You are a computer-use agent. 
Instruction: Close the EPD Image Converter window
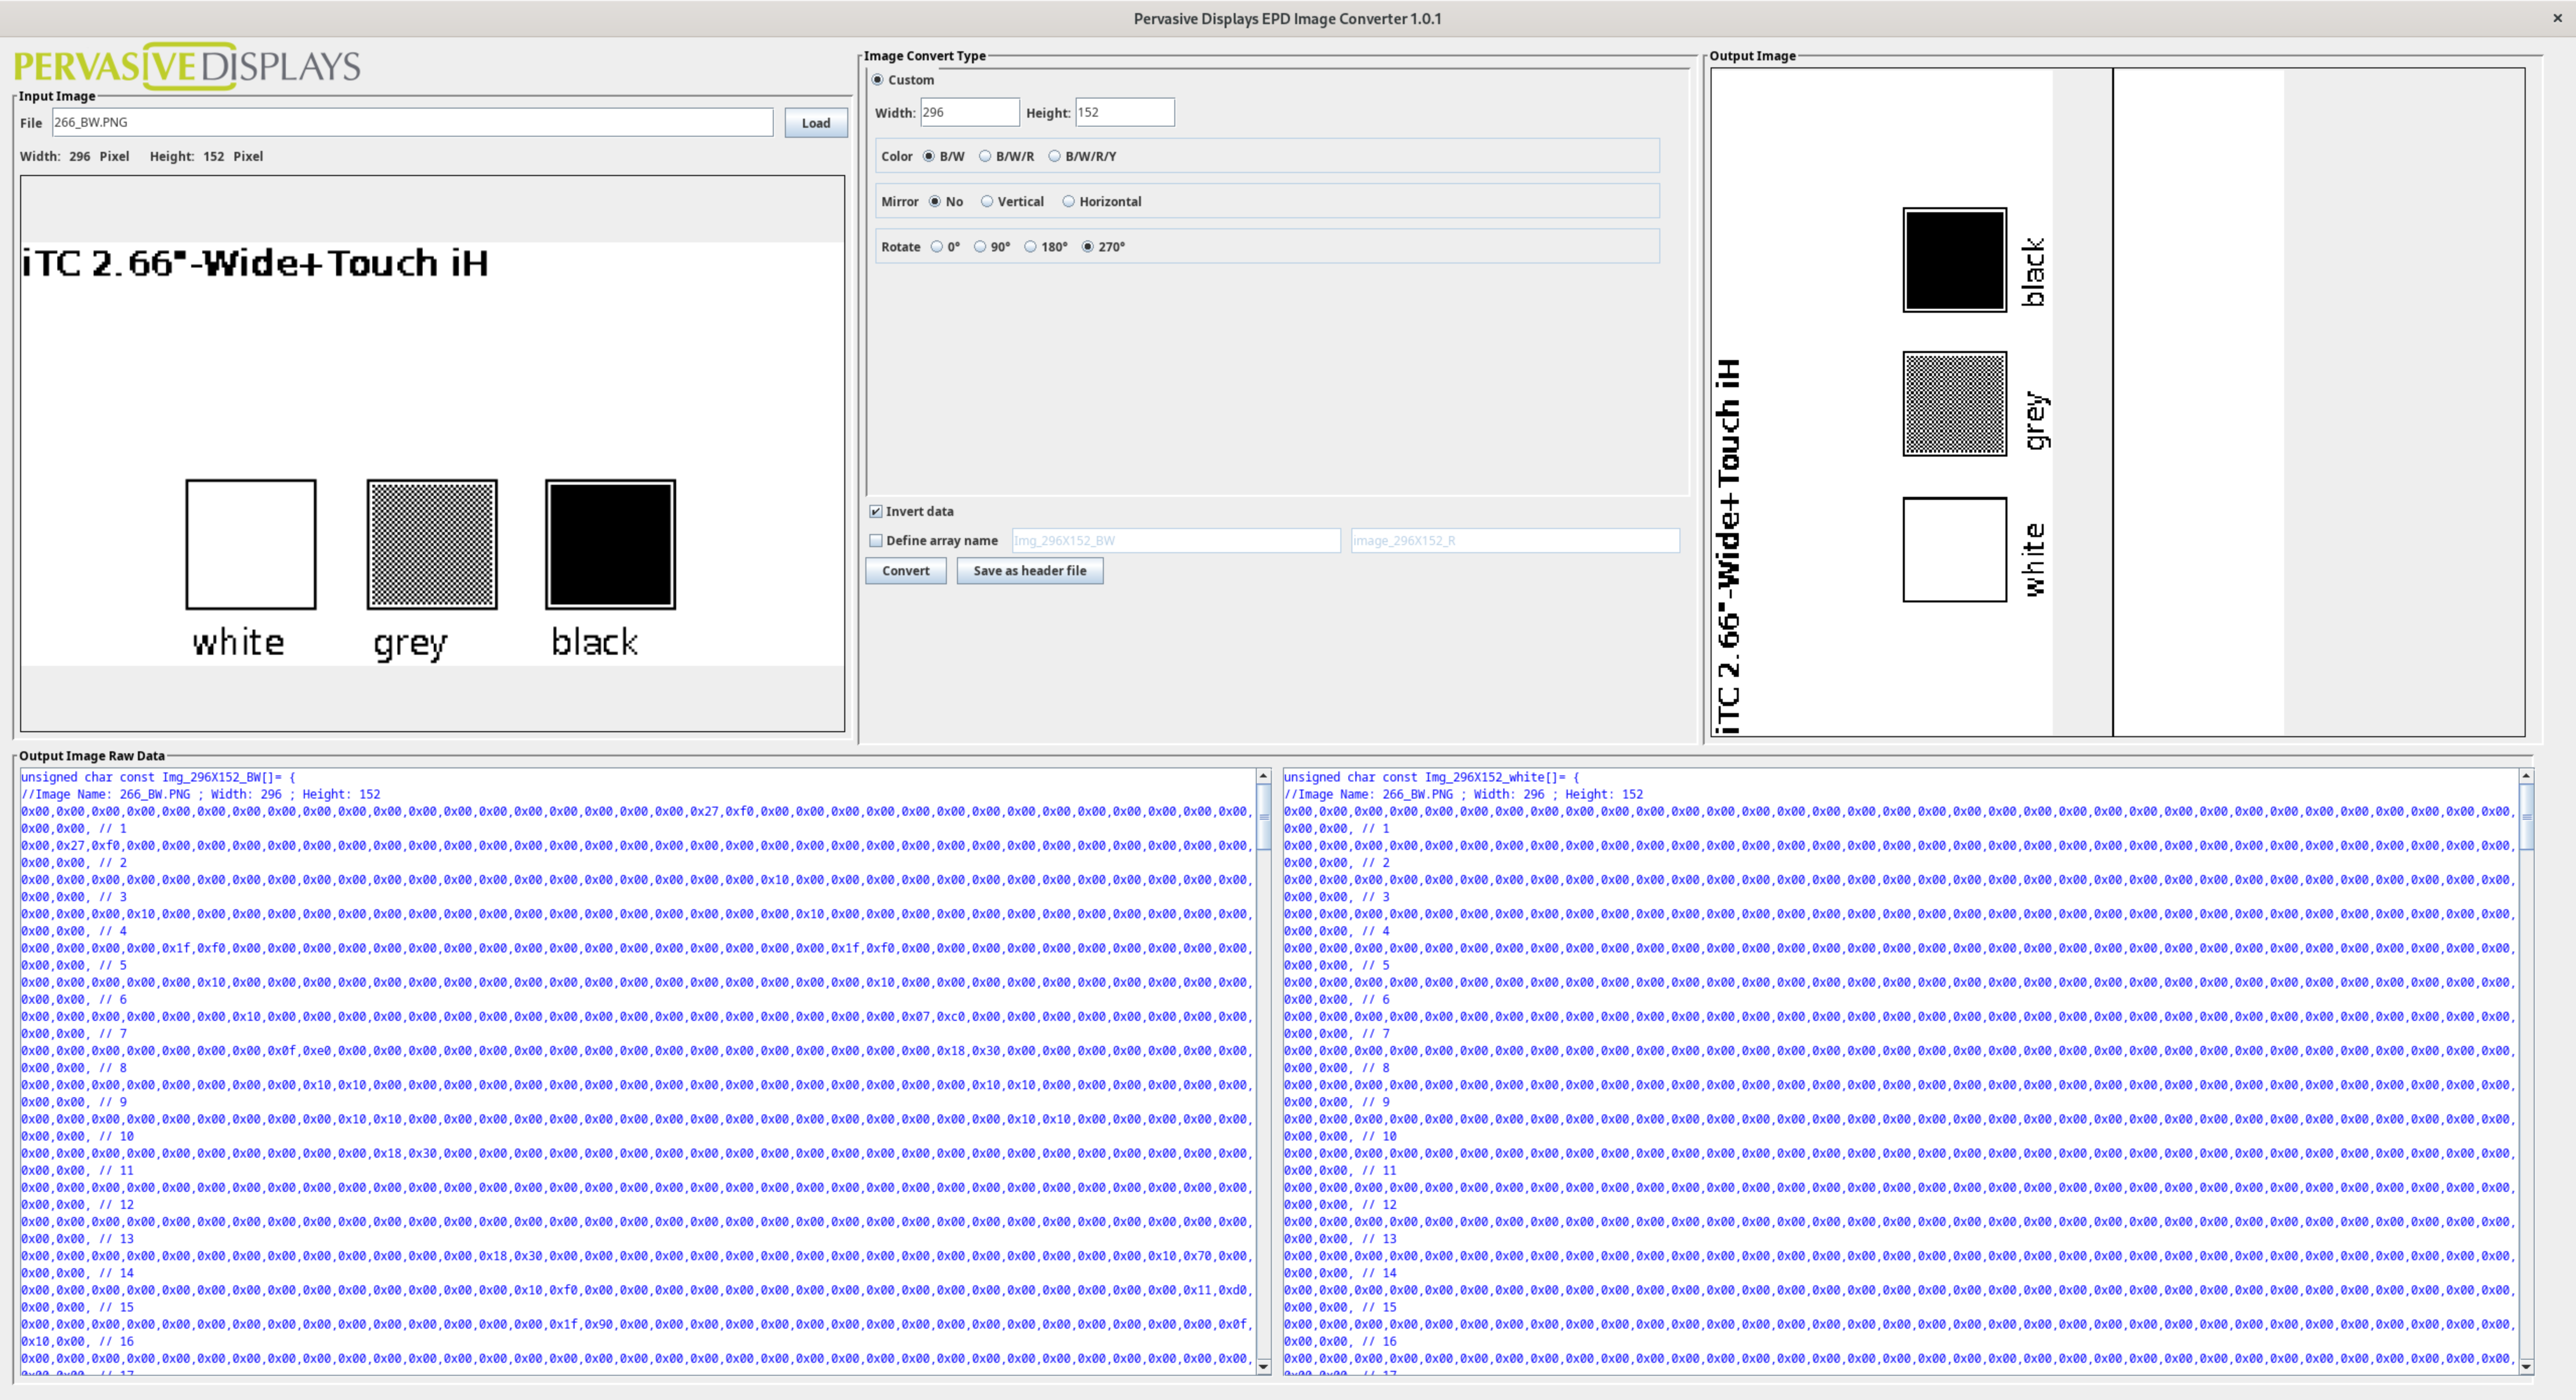[2557, 18]
